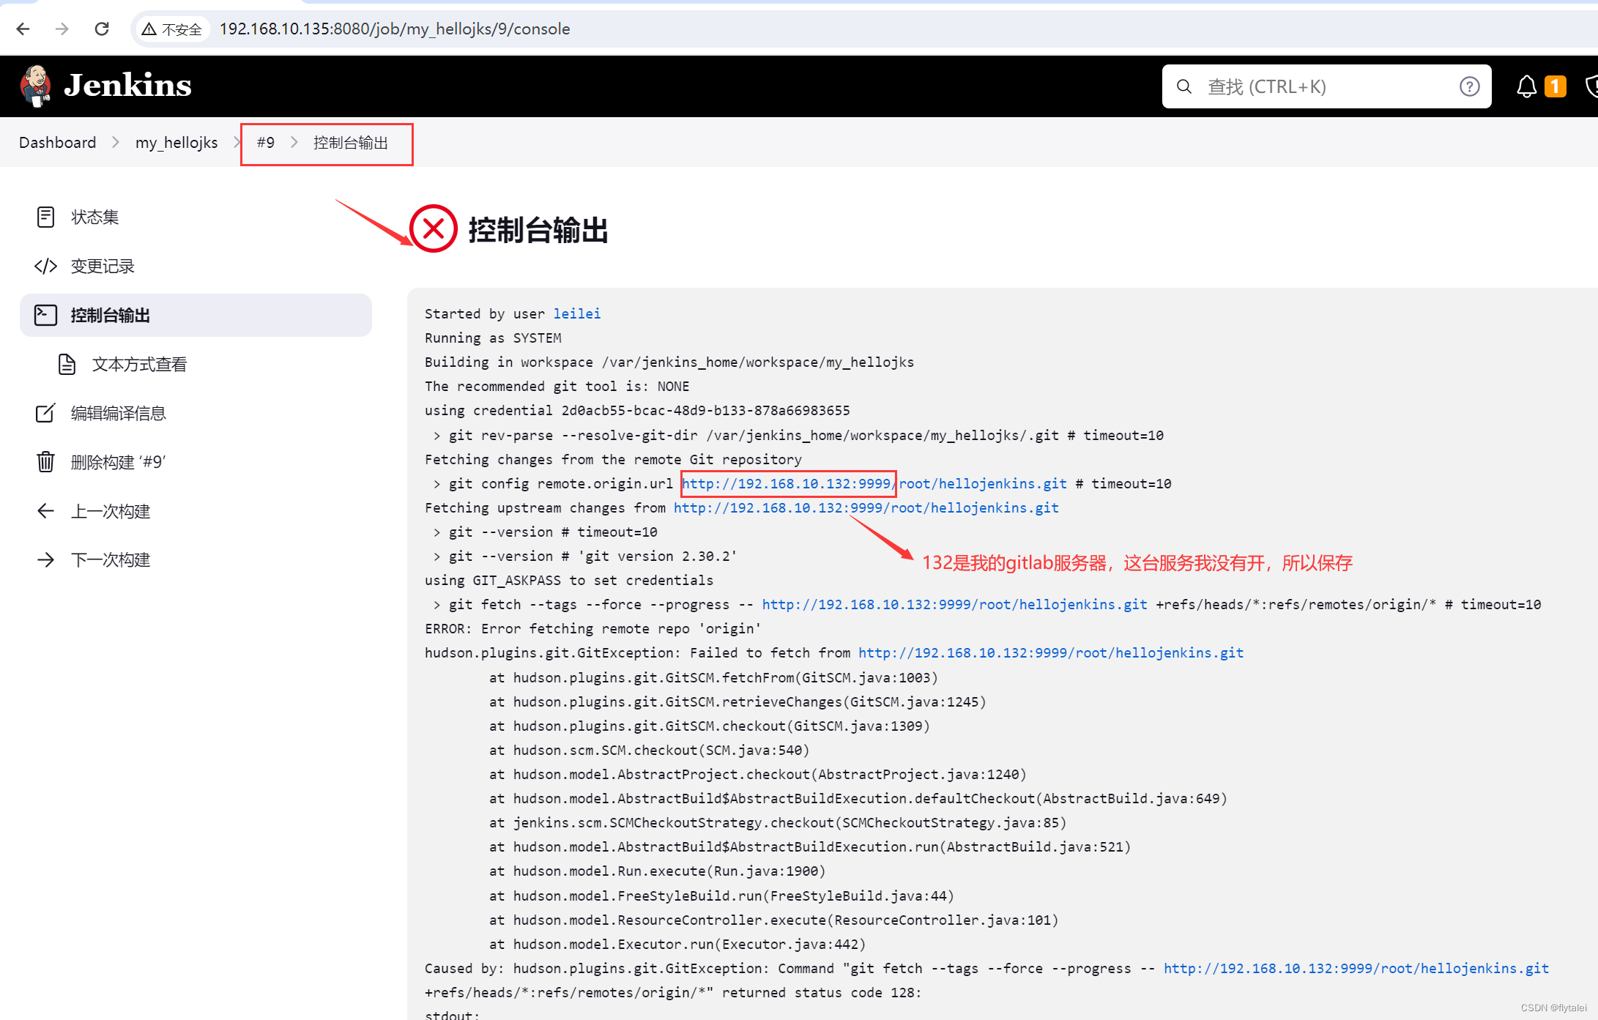The width and height of the screenshot is (1598, 1020).
Task: Go to Dashboard breadcrumb
Action: tap(57, 143)
